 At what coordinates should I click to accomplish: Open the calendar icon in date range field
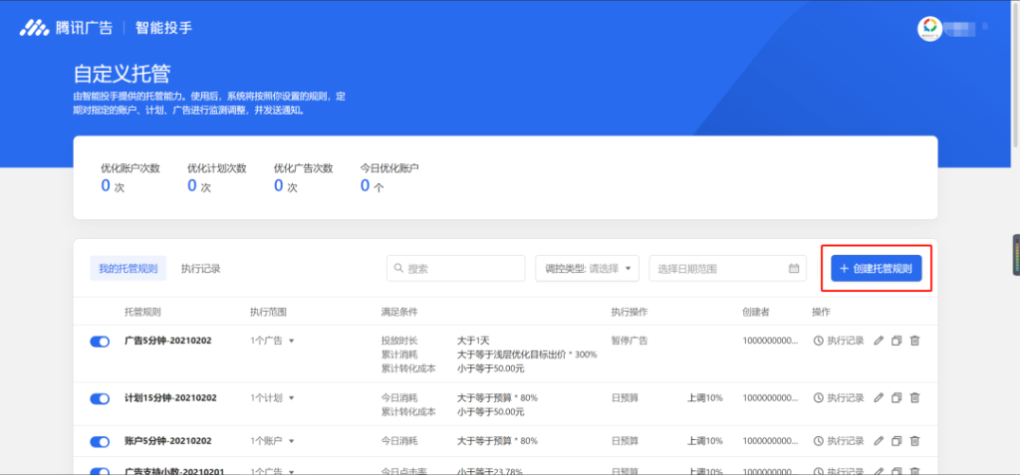(794, 268)
